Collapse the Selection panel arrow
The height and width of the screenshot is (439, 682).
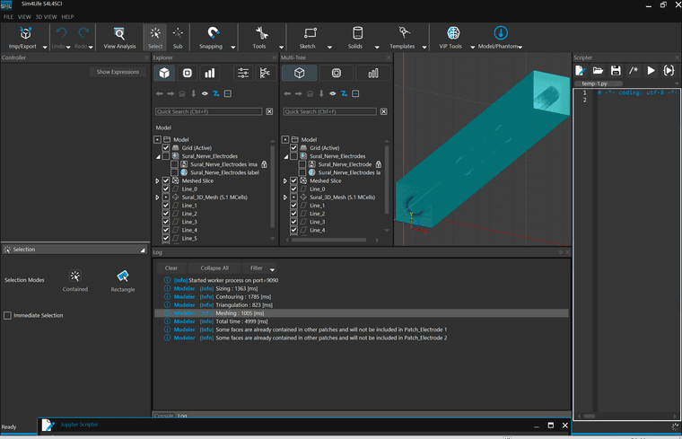click(143, 250)
